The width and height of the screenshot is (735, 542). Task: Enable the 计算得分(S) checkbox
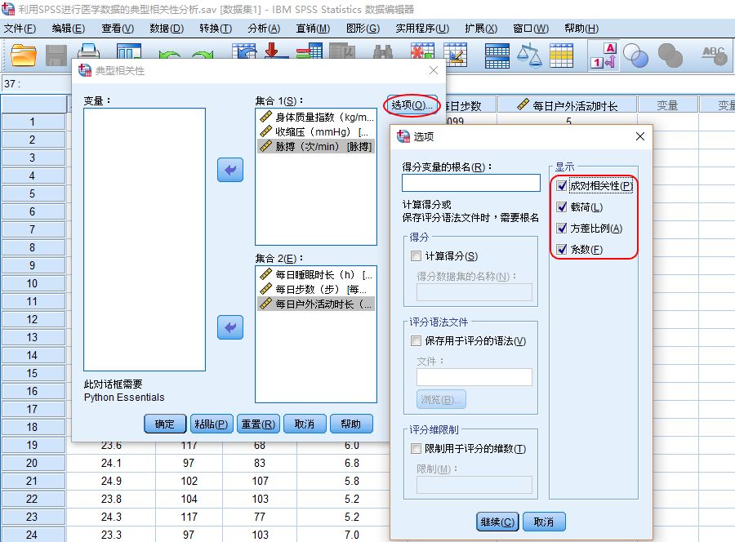point(416,255)
